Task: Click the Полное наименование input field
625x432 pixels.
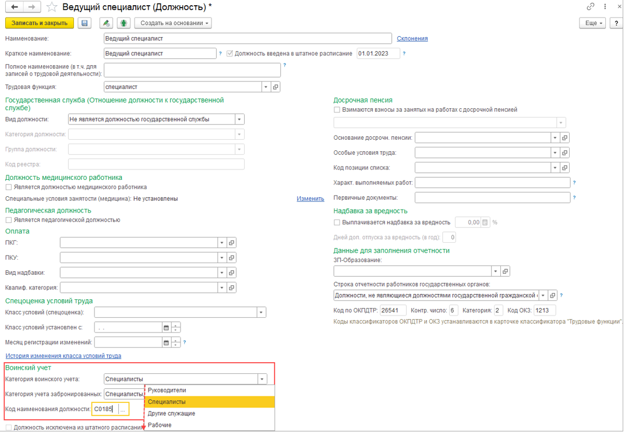Action: 192,70
